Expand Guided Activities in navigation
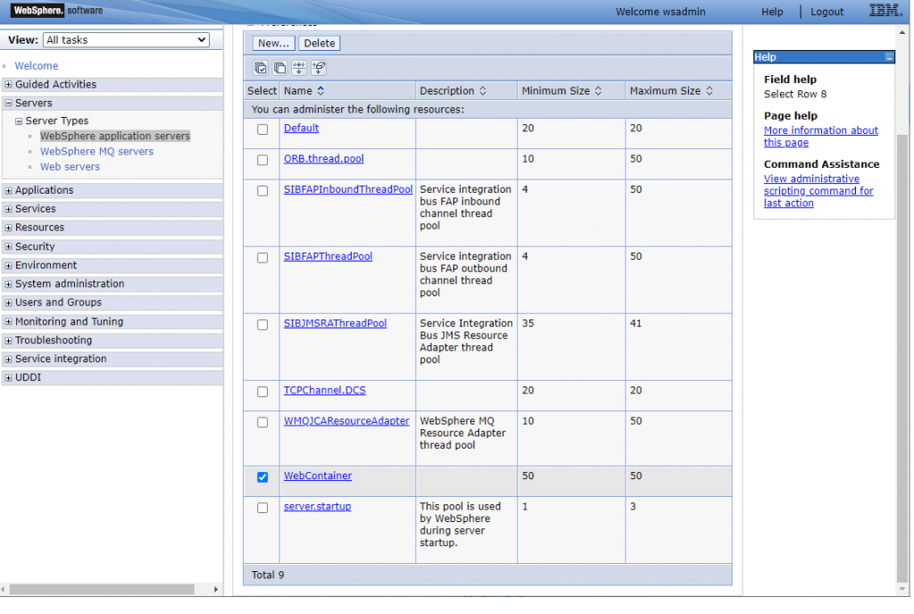This screenshot has width=914, height=614. [x=8, y=85]
